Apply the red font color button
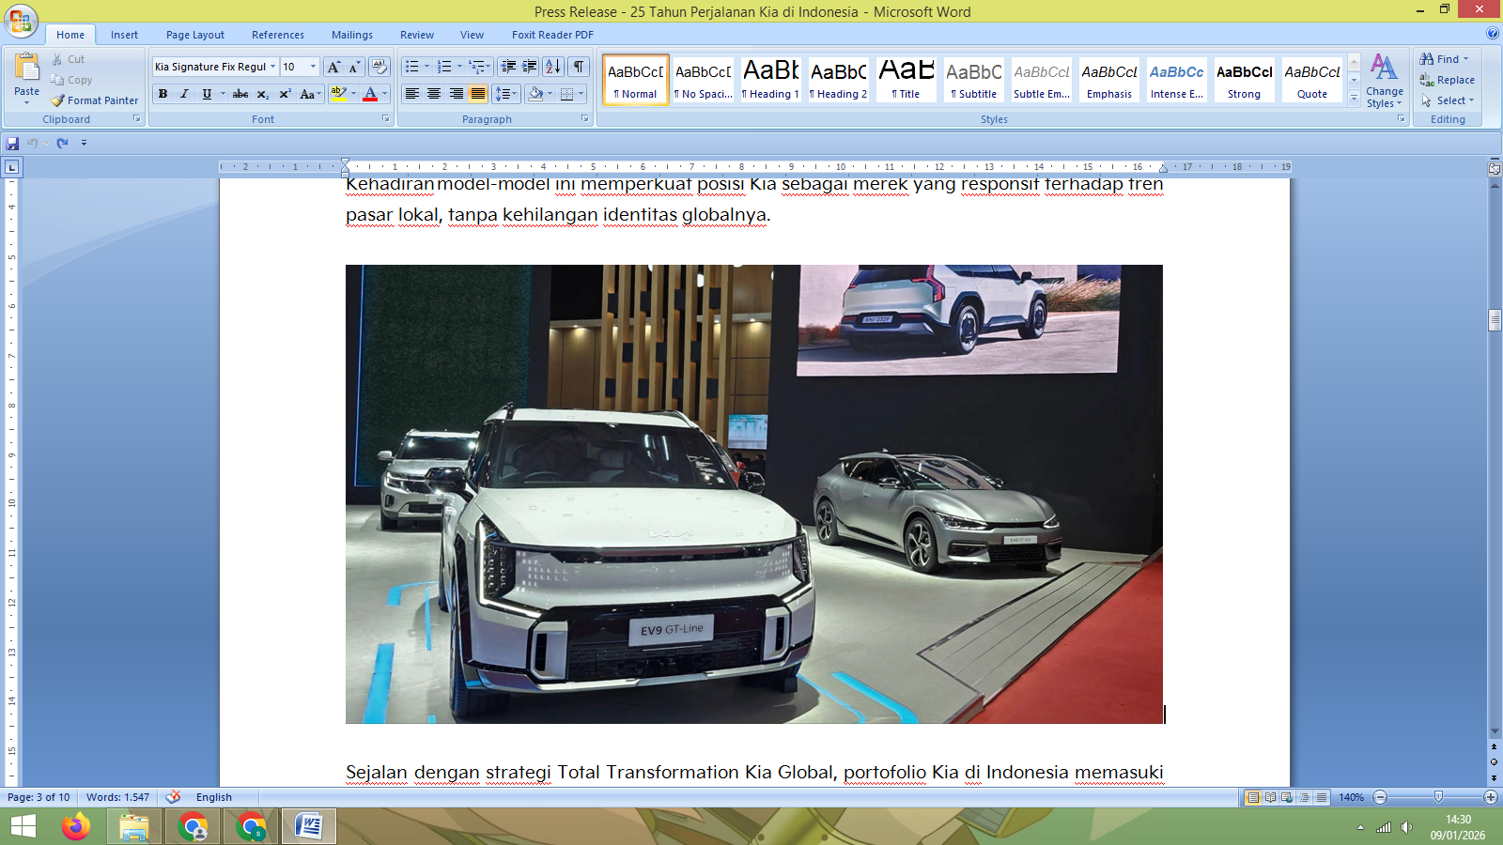Viewport: 1503px width, 845px height. pyautogui.click(x=370, y=94)
